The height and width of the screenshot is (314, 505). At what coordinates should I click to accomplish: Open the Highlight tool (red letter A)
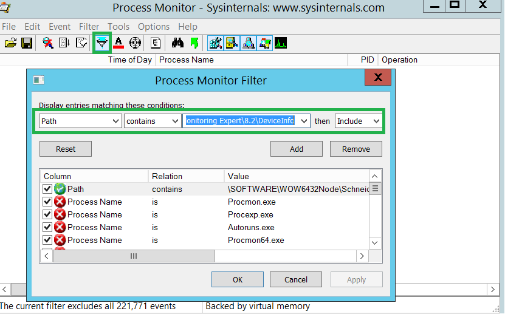click(119, 43)
